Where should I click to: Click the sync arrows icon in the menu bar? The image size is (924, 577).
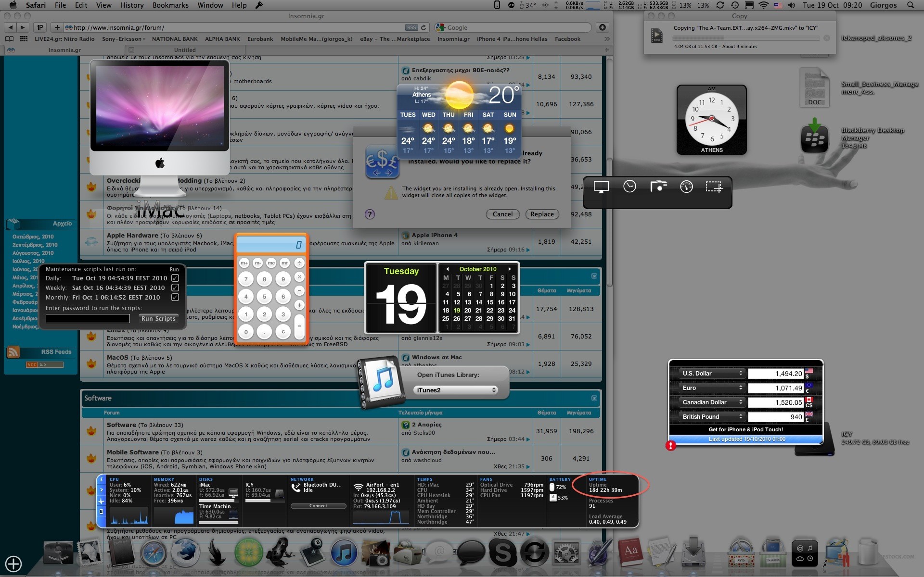pyautogui.click(x=720, y=5)
